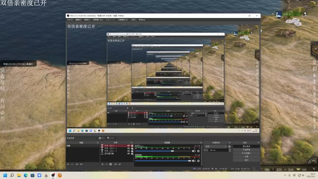Image resolution: width=318 pixels, height=179 pixels.
Task: Open the 视图(V) menu
Action: [x=87, y=20]
